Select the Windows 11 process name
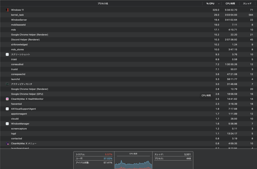Screen dimensions: 257x169 click(17, 10)
